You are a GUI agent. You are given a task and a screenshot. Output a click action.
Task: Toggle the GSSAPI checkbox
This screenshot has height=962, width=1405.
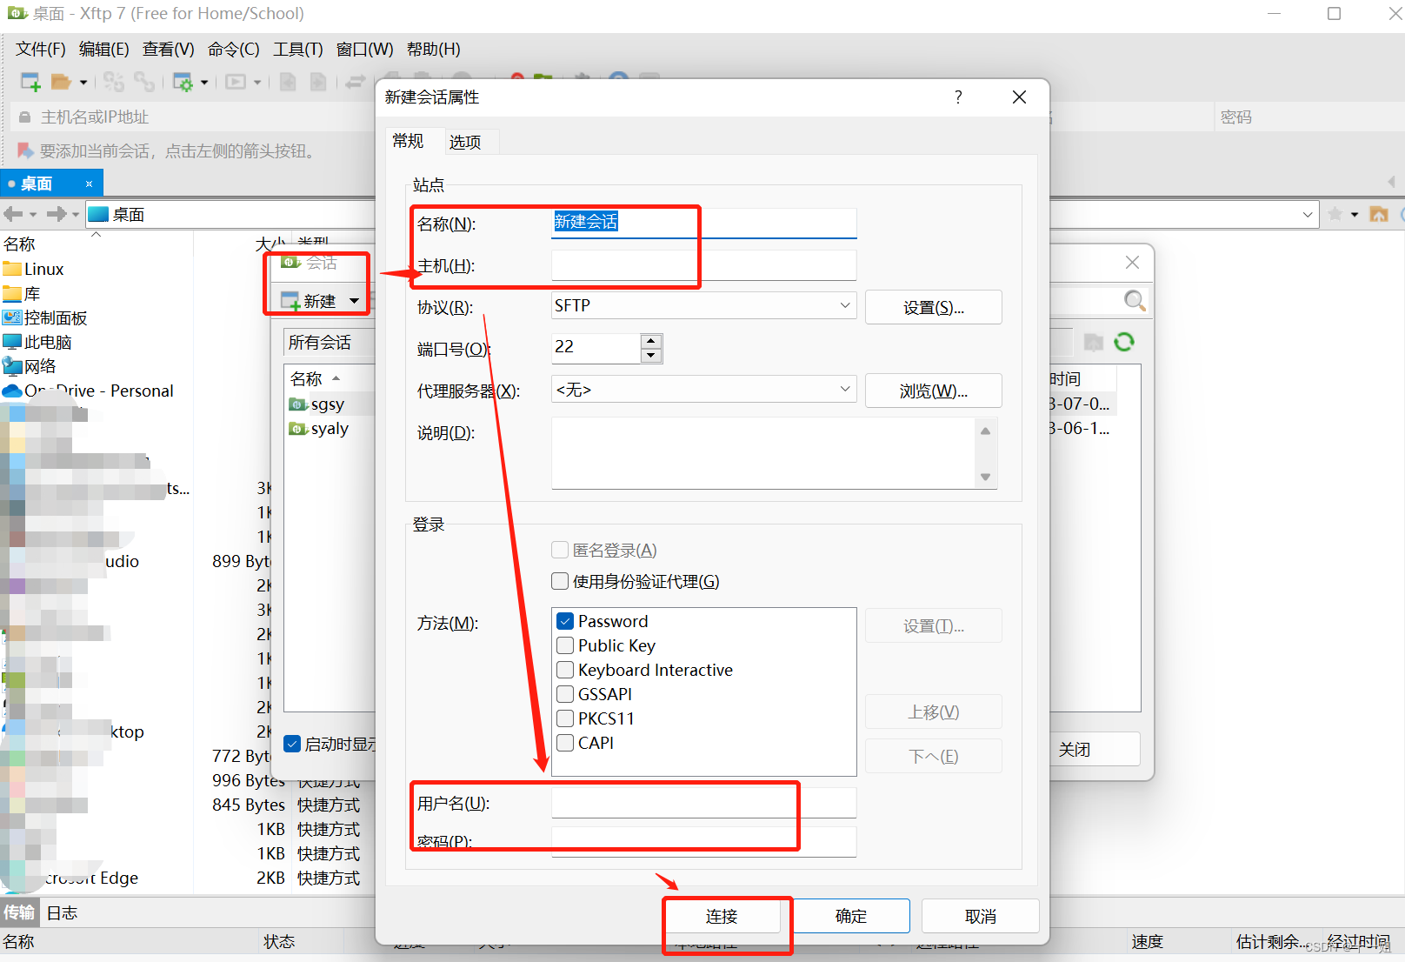click(x=565, y=694)
